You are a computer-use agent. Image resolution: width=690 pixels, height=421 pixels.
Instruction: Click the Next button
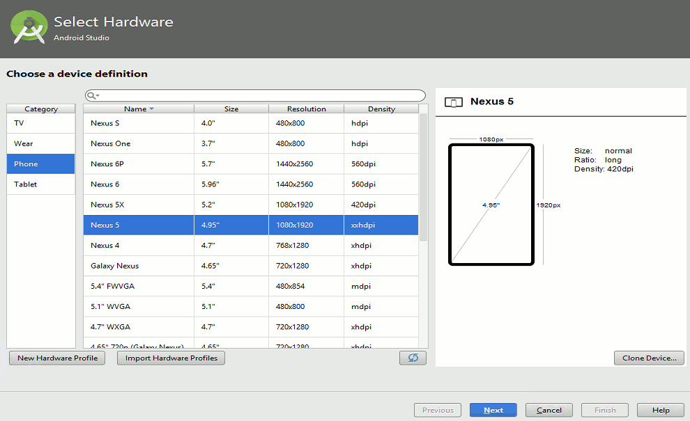point(493,410)
